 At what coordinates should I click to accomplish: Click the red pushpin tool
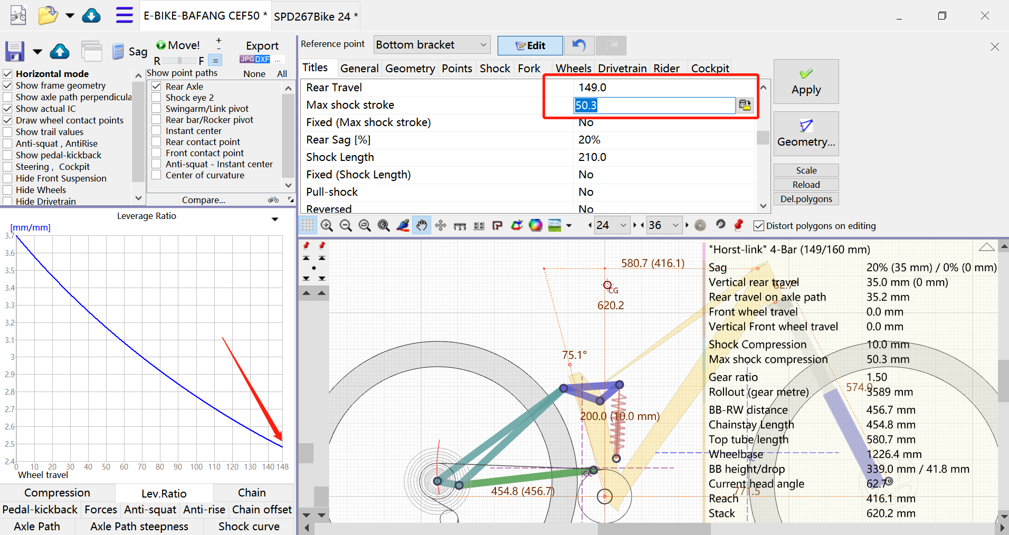tap(738, 225)
